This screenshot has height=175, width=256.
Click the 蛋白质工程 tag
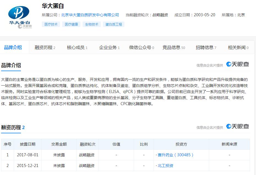tap(114, 24)
